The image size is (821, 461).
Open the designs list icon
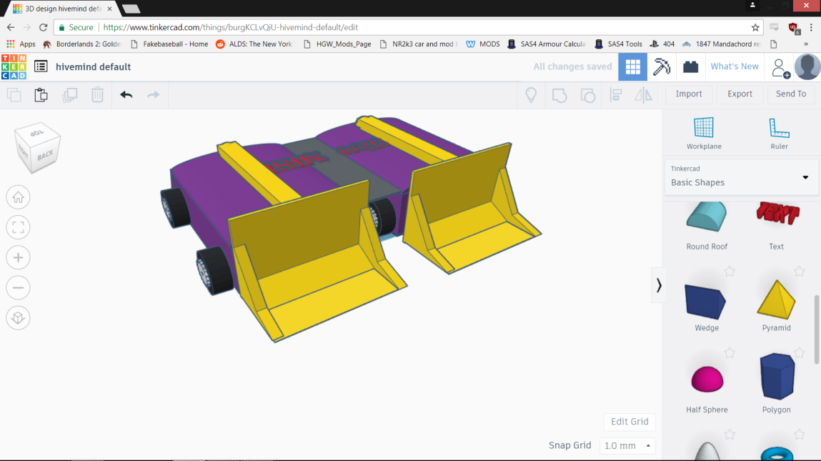click(x=41, y=66)
